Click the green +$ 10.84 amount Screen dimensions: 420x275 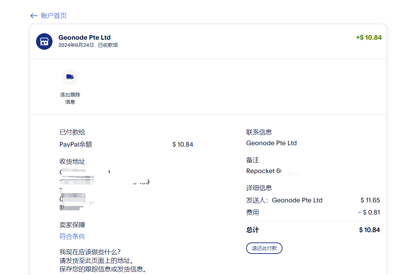pyautogui.click(x=369, y=38)
